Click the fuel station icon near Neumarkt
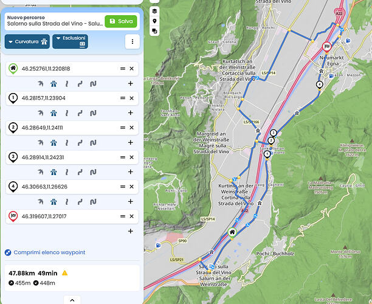The image size is (372, 304). (331, 76)
